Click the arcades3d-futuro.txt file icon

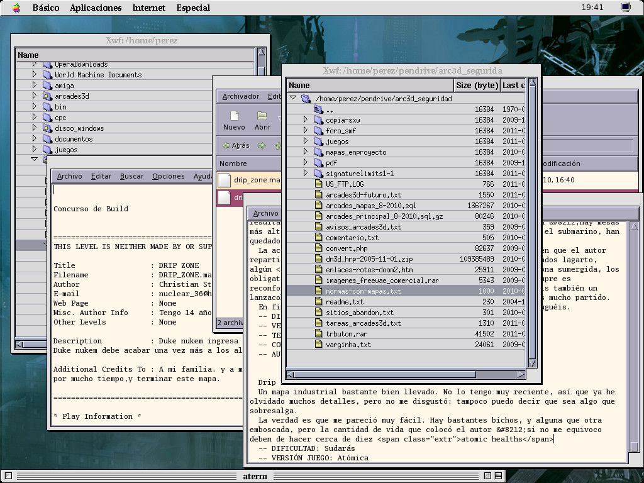point(319,194)
